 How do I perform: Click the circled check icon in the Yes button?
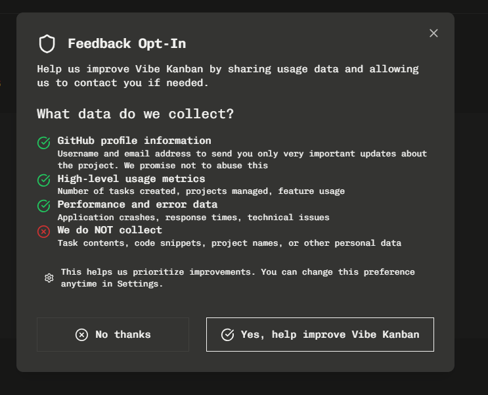227,335
